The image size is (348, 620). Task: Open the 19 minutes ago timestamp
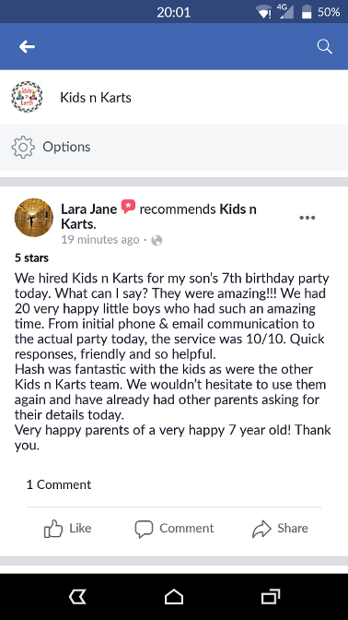[100, 240]
